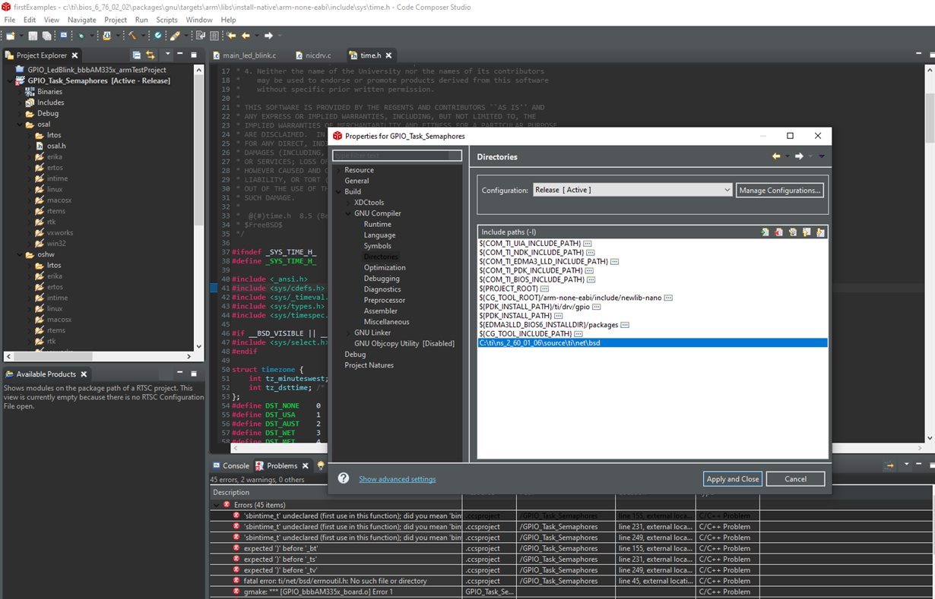The height and width of the screenshot is (599, 935).
Task: Open the Show advanced settings link
Action: (x=397, y=479)
